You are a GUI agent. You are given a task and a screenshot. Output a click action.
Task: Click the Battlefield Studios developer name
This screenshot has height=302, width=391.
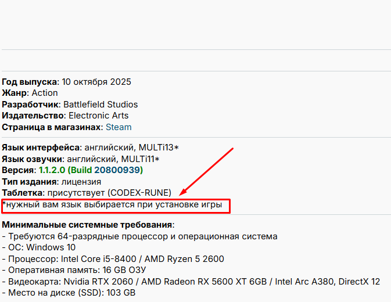tap(101, 105)
